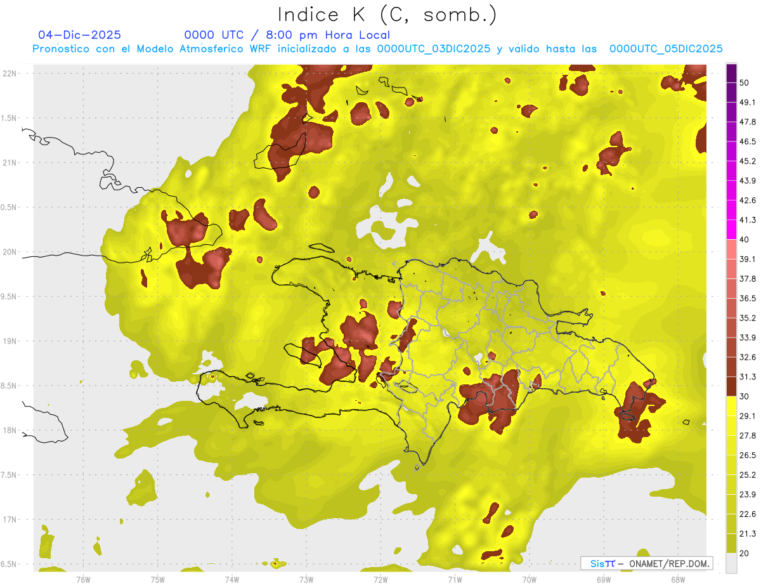Click the '42.6' color scale value
Viewport: 761px width, 588px height.
click(x=748, y=200)
